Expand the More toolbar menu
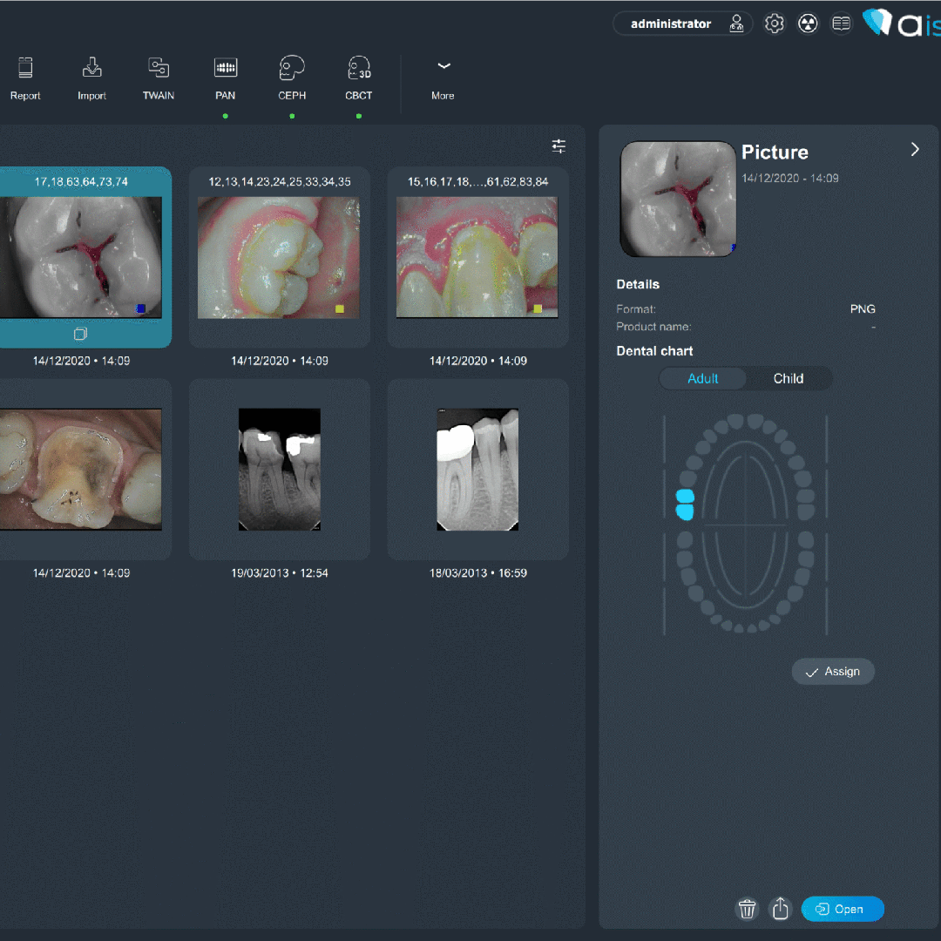The image size is (941, 941). click(x=443, y=78)
